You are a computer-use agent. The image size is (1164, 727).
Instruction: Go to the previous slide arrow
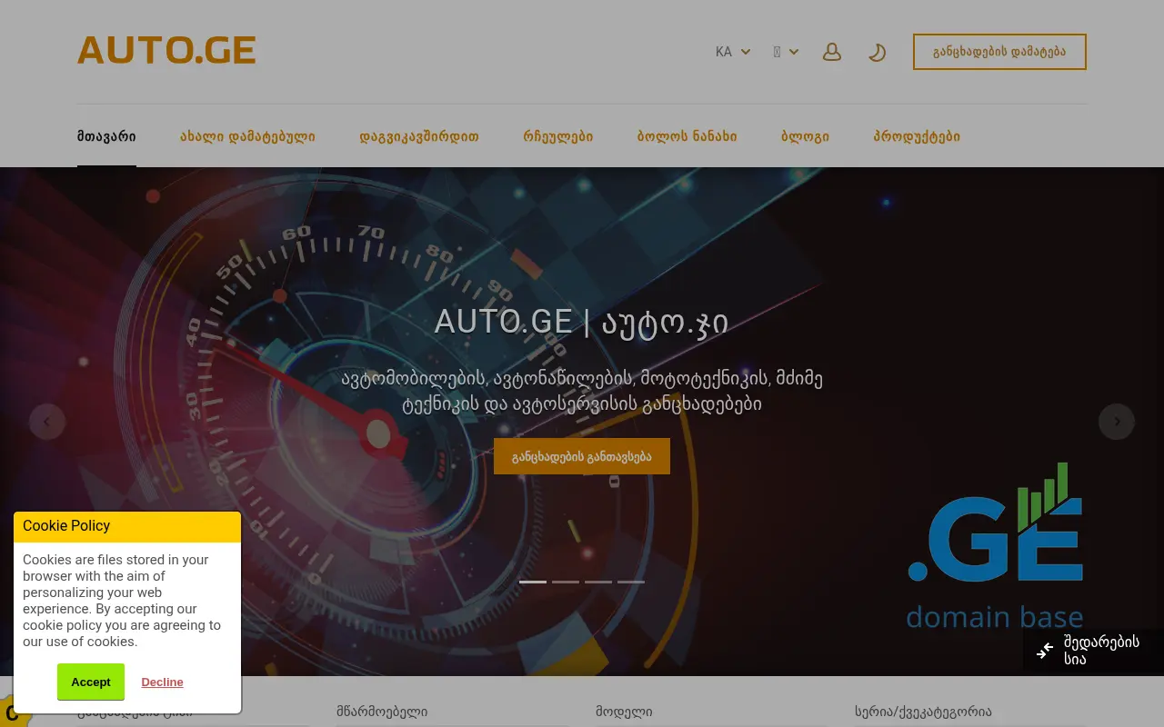click(x=47, y=422)
